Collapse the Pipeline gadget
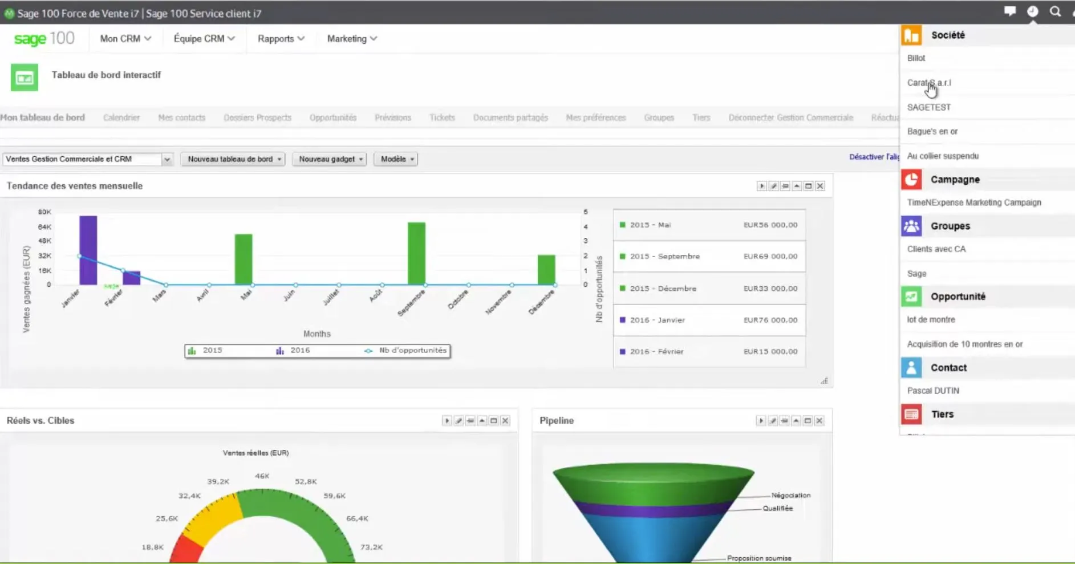1075x564 pixels. 796,421
